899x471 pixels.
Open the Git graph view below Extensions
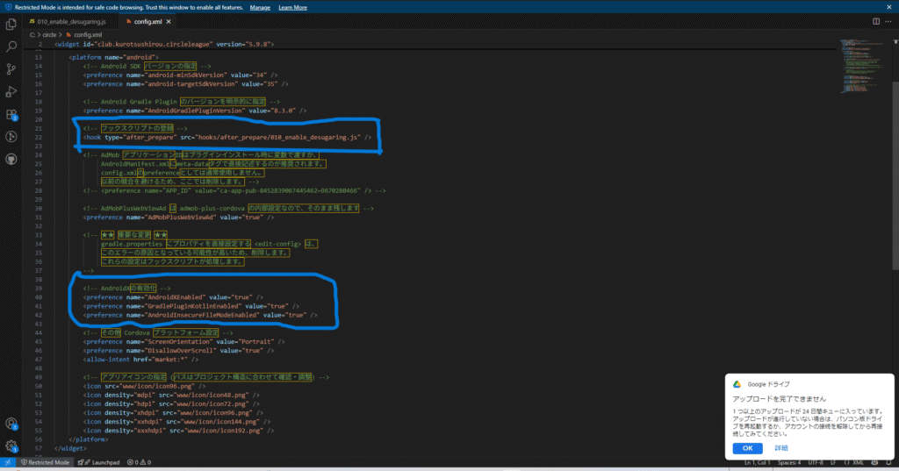[x=11, y=136]
